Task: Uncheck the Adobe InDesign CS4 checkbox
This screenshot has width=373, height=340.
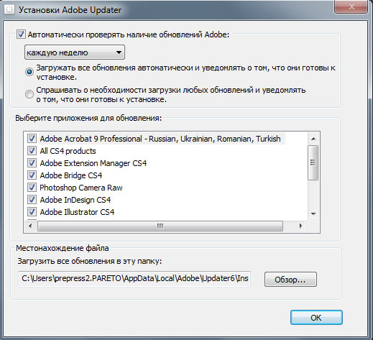Action: click(32, 200)
